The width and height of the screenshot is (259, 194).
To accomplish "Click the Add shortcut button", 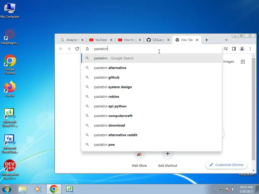I will tap(167, 159).
